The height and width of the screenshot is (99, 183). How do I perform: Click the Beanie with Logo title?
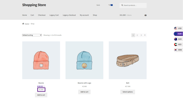[84, 83]
